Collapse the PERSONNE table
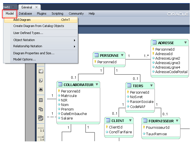The height and width of the screenshot is (149, 192). [122, 55]
